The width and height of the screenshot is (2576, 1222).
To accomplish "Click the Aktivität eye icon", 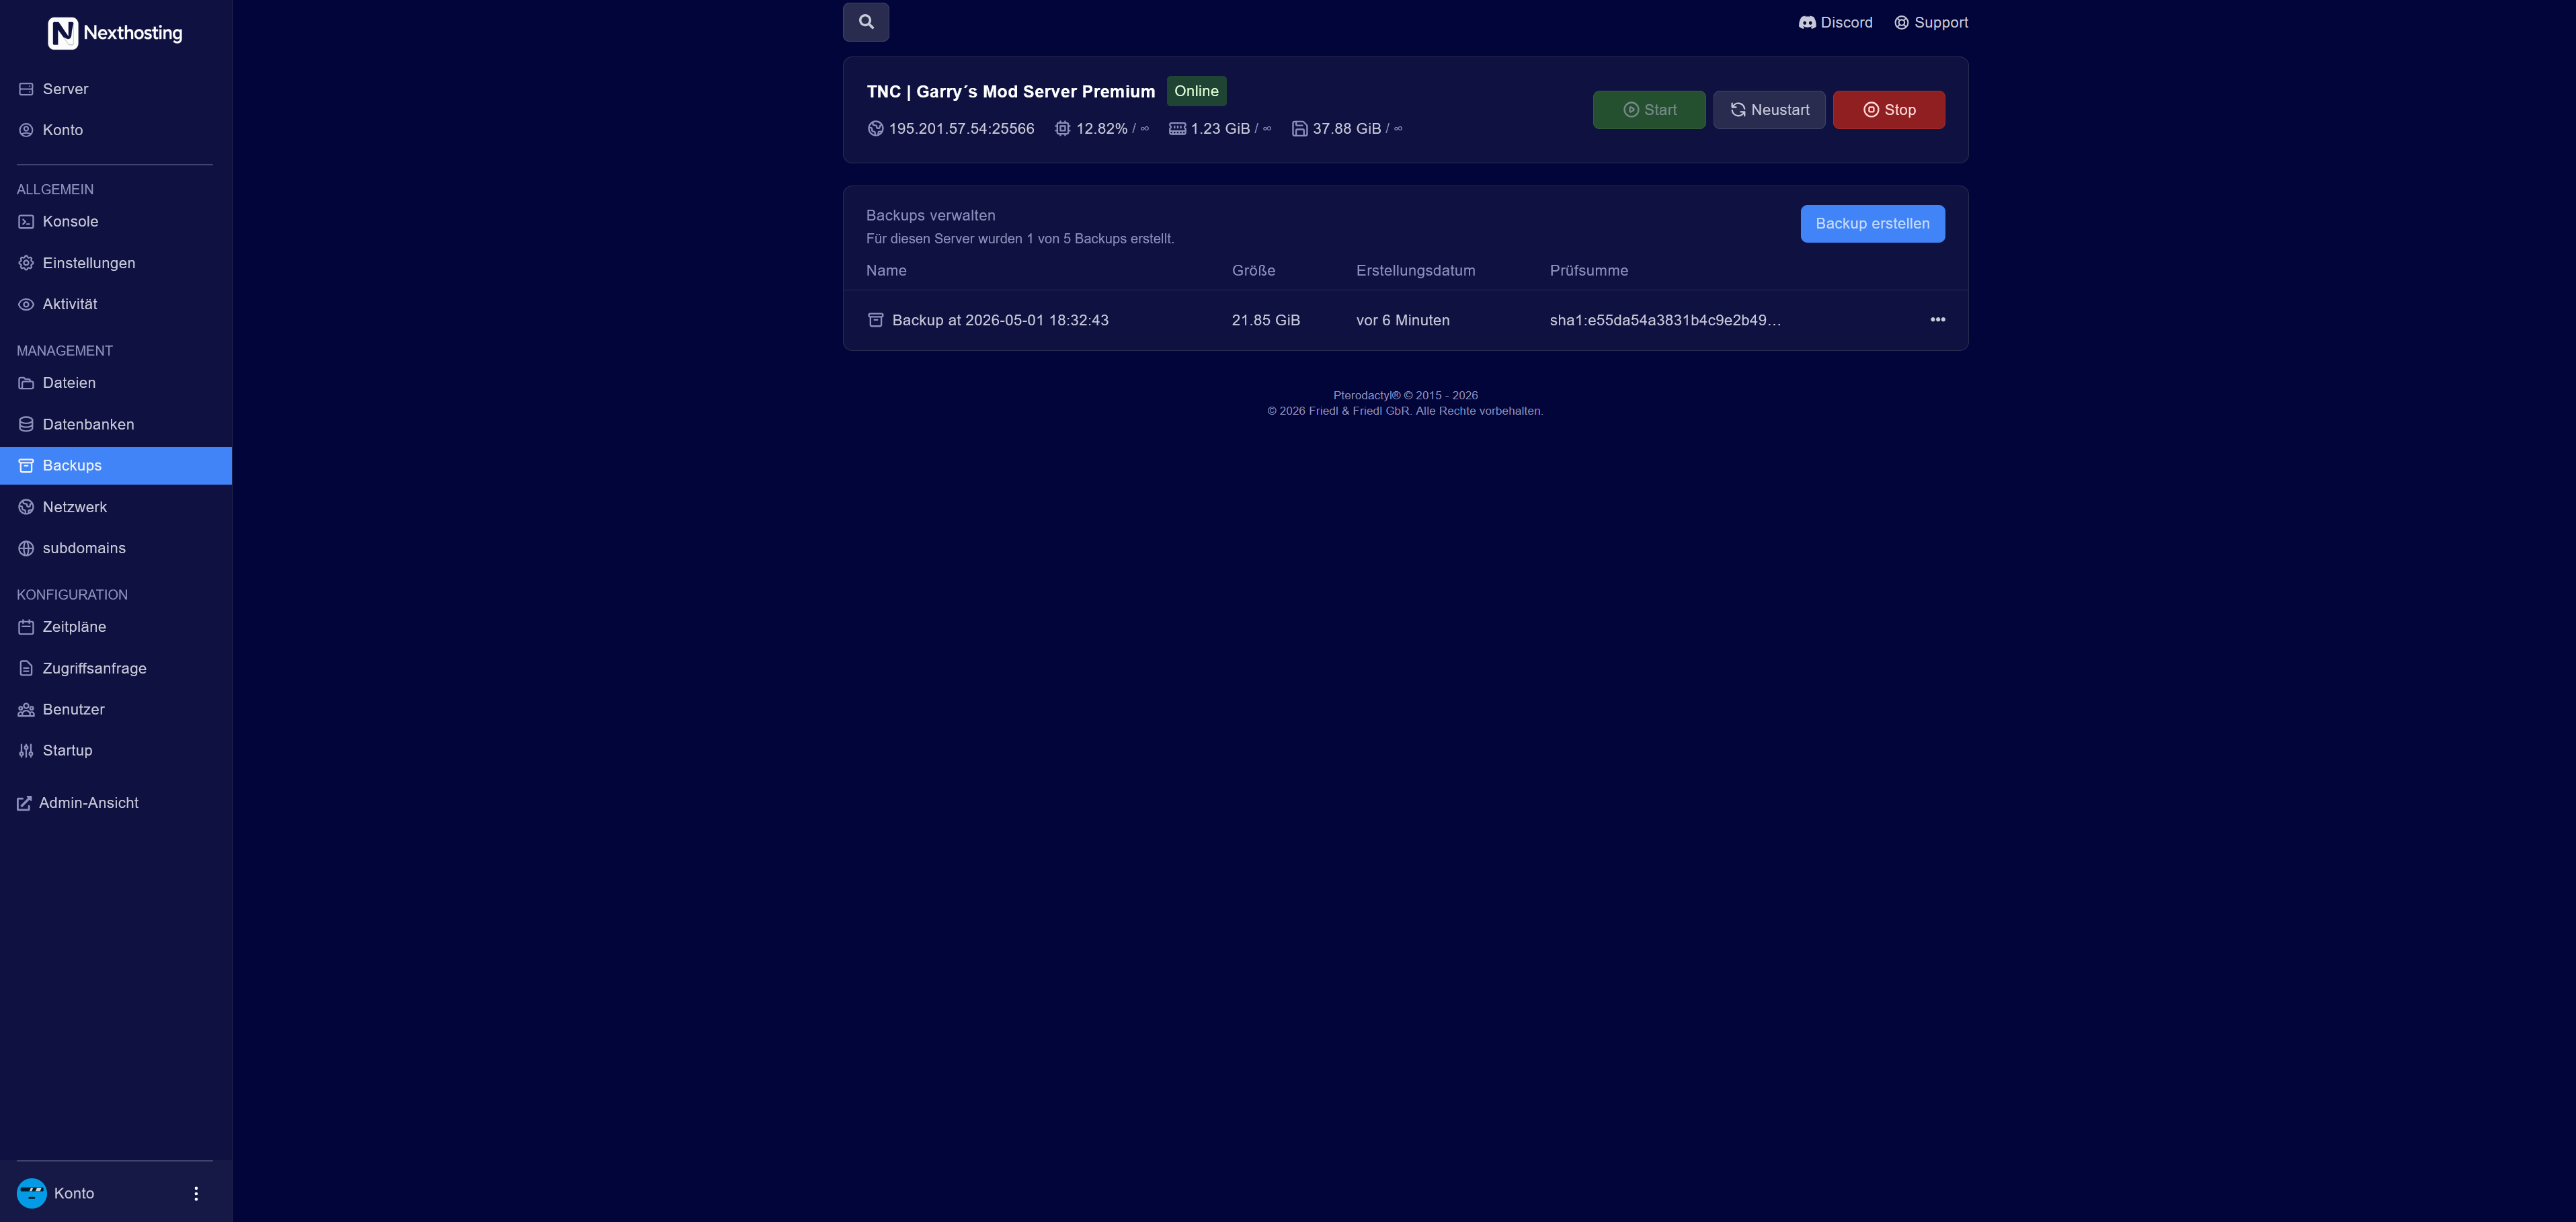I will (x=26, y=304).
